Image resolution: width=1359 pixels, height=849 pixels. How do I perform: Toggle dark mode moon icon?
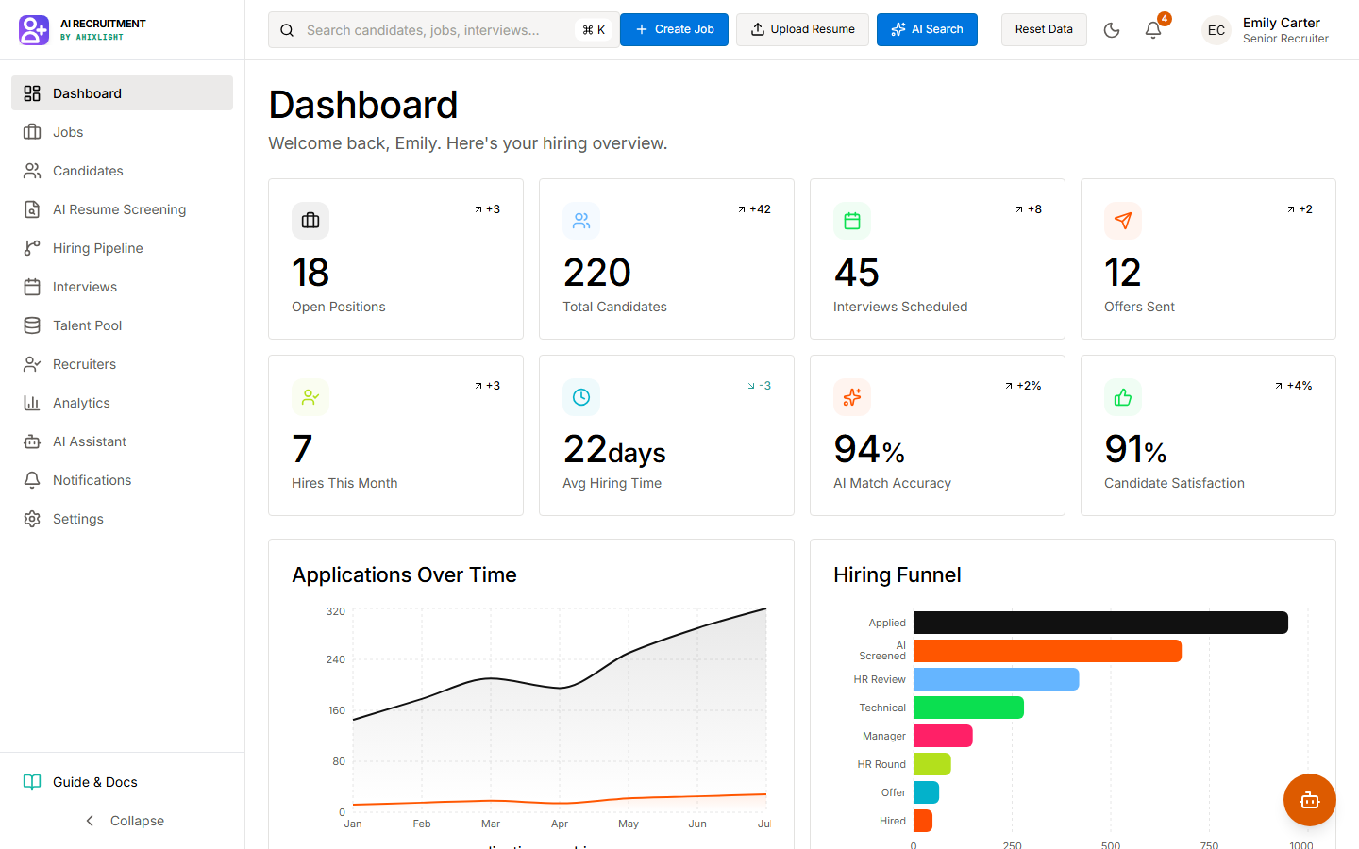click(x=1112, y=30)
